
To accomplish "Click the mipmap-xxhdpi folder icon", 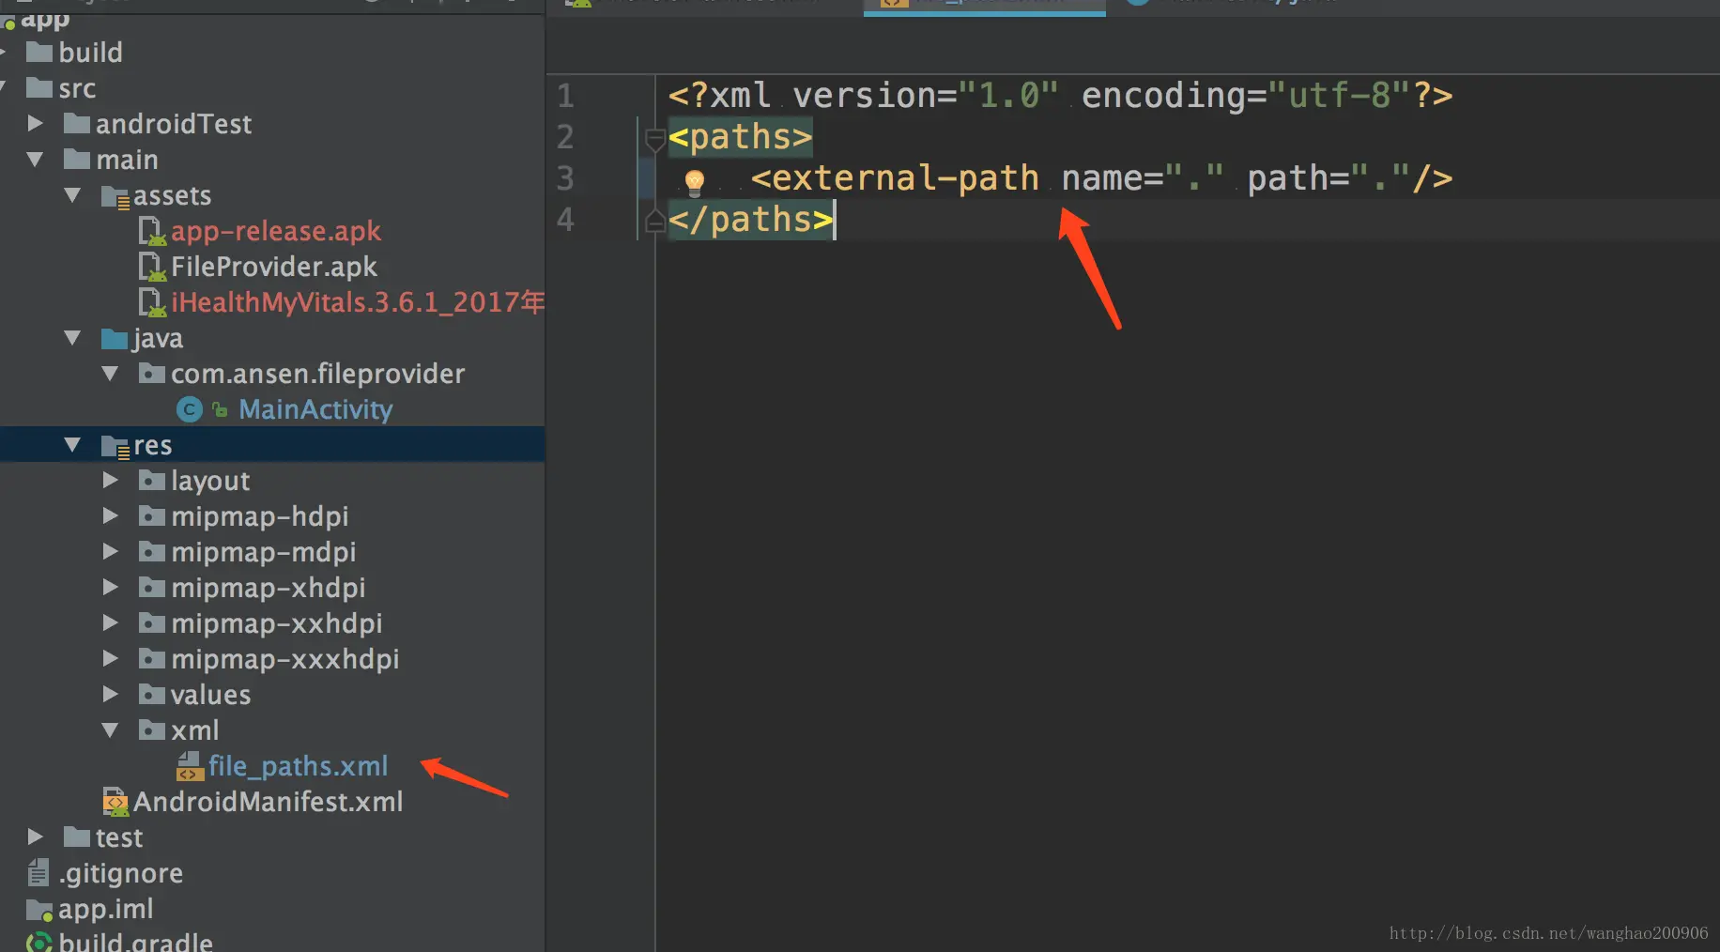I will pyautogui.click(x=151, y=623).
